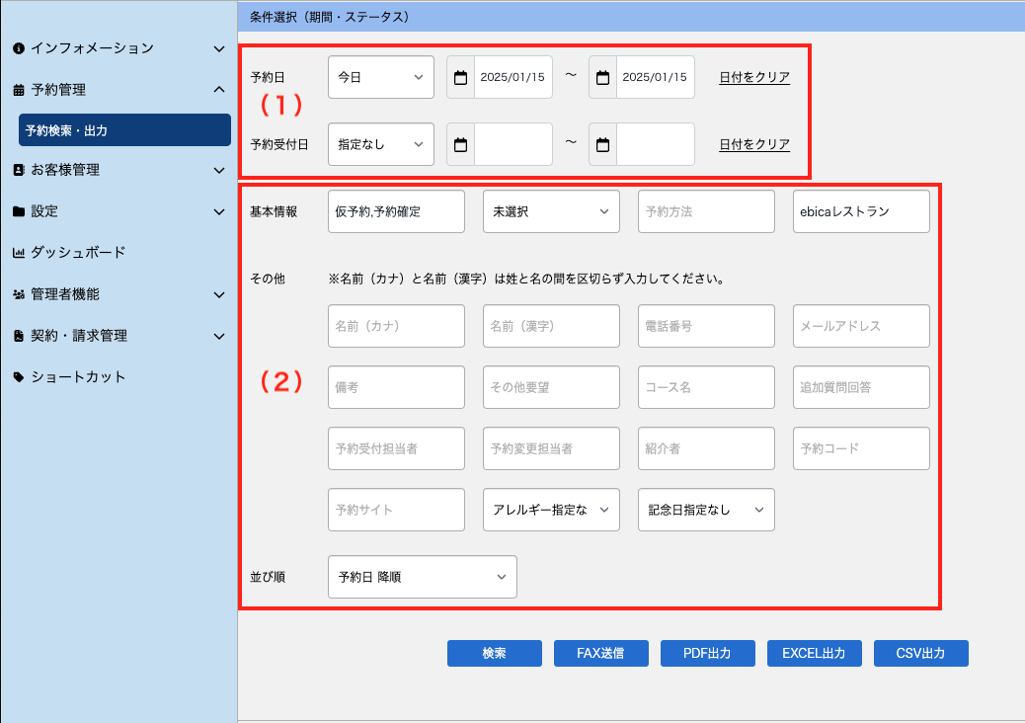Collapse the 予約管理 menu chevron
Image resolution: width=1025 pixels, height=723 pixels.
click(x=219, y=90)
